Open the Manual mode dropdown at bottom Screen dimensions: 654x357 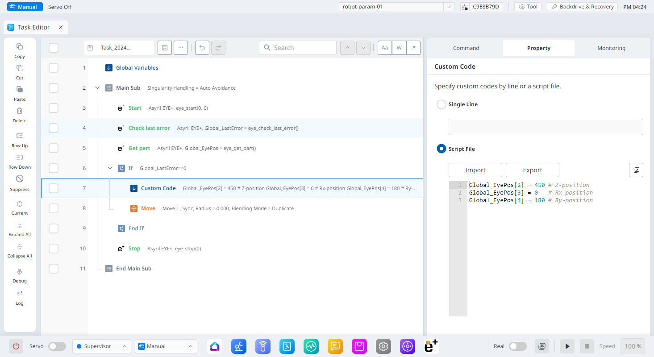click(166, 346)
